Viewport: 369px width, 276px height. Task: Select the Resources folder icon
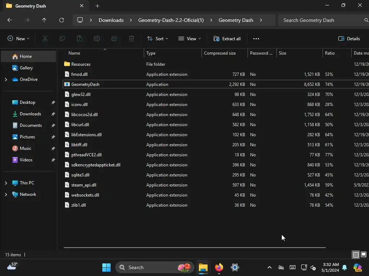(x=67, y=64)
